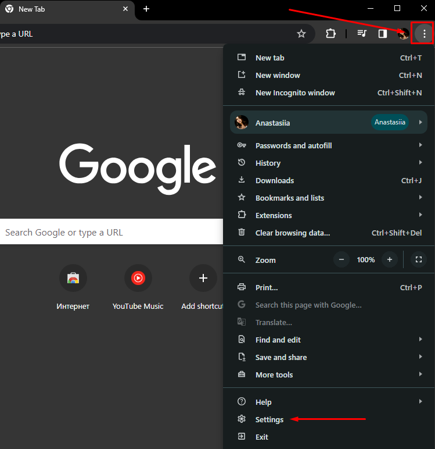Enter fullscreen mode with the fullscreen icon

click(x=419, y=260)
